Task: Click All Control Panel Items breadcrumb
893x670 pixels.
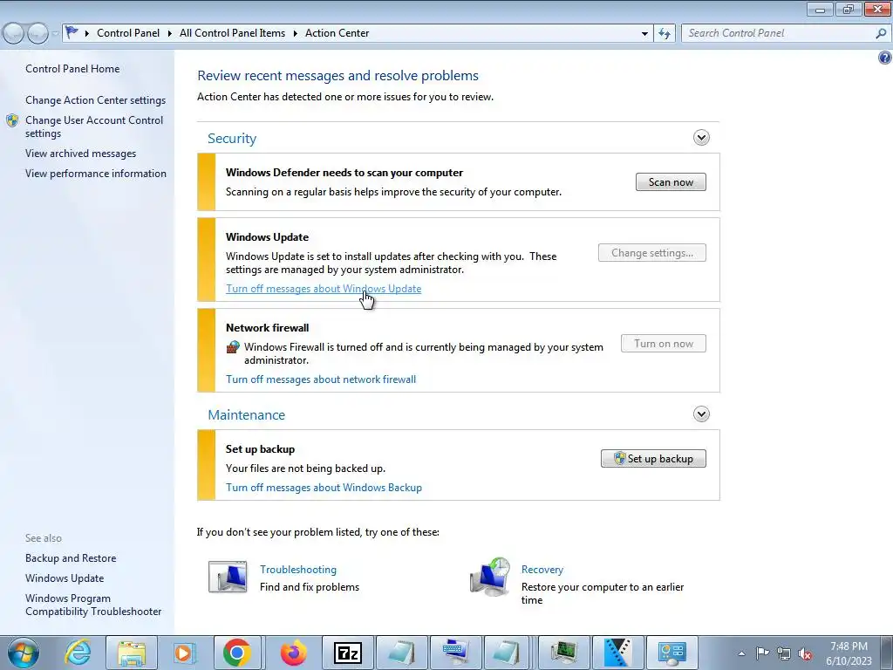Action: [x=232, y=33]
